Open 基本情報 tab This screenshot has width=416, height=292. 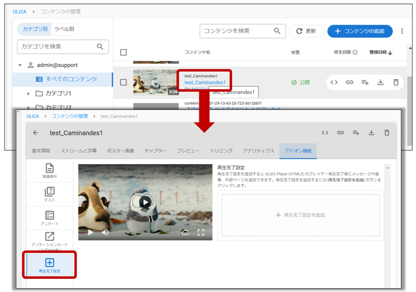(x=41, y=151)
